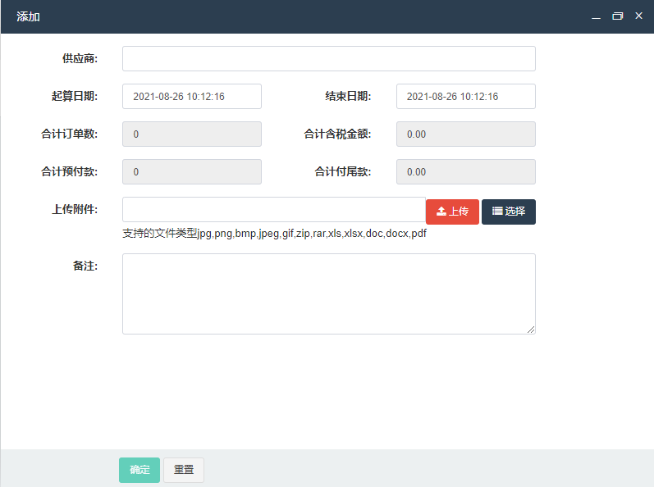Click the 选择 select file button
This screenshot has width=654, height=487.
pyautogui.click(x=509, y=212)
